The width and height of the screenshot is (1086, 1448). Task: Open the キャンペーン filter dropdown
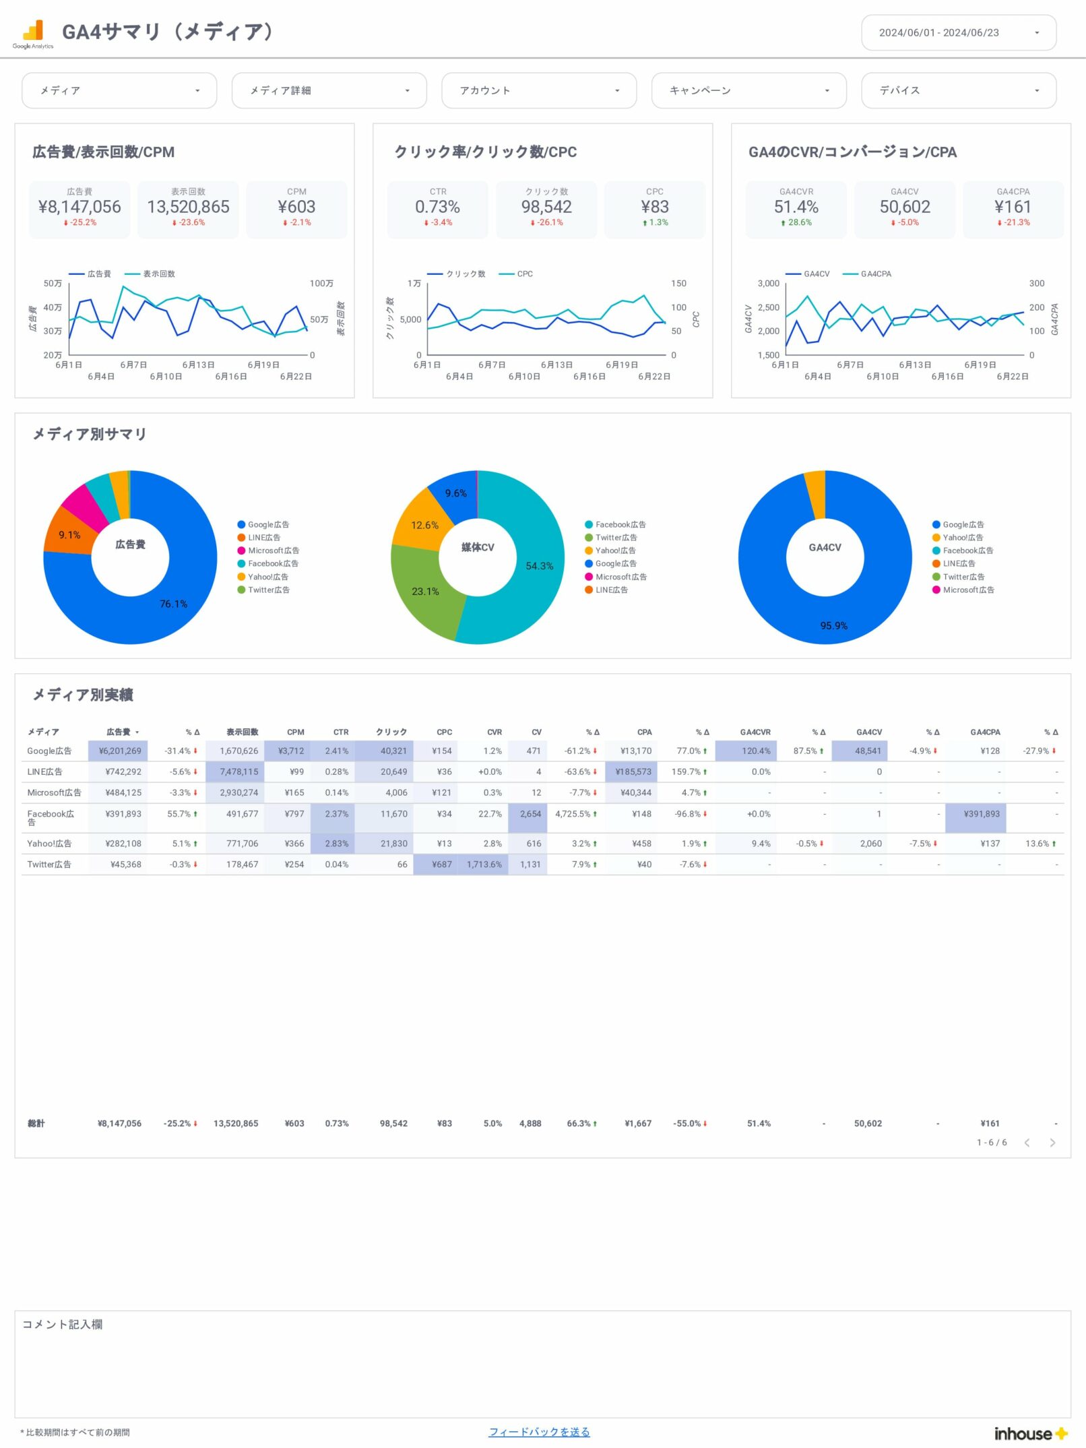point(748,90)
